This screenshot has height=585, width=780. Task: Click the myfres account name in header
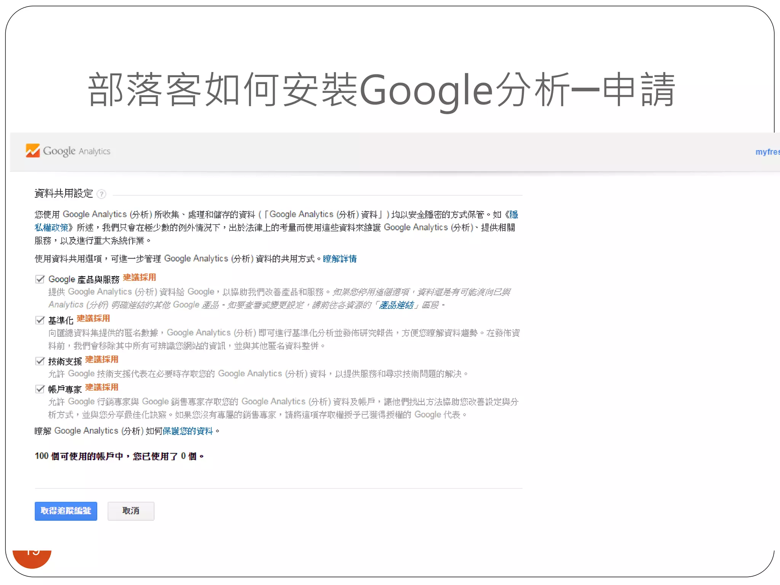pyautogui.click(x=767, y=152)
